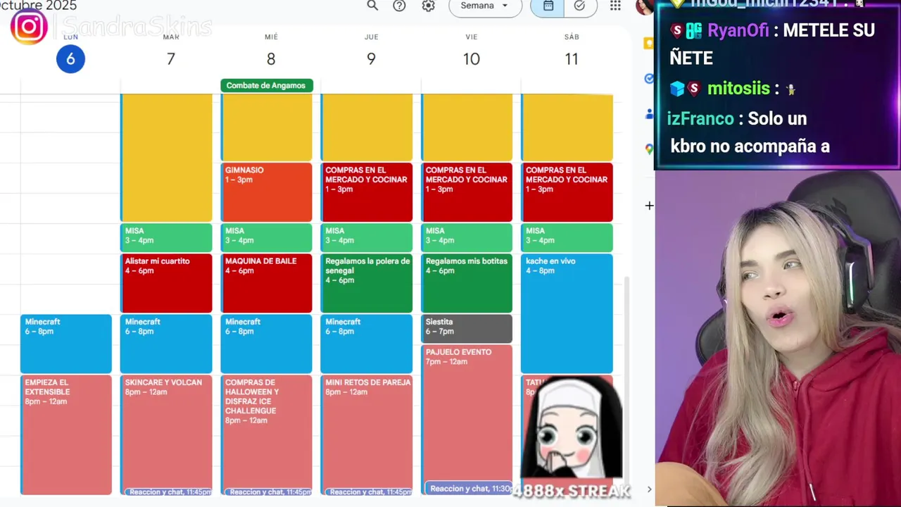Open Thursday's COMPRAS EN EL MERCADO event
Screen dimensions: 901x507
click(x=367, y=192)
